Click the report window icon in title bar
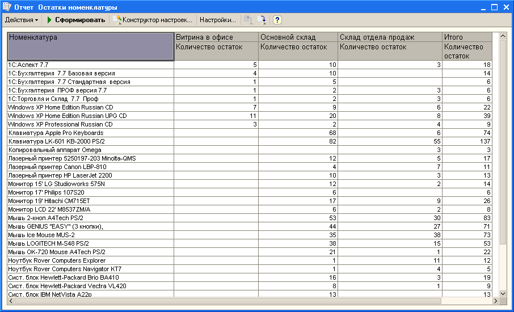514x312 pixels. coord(7,7)
